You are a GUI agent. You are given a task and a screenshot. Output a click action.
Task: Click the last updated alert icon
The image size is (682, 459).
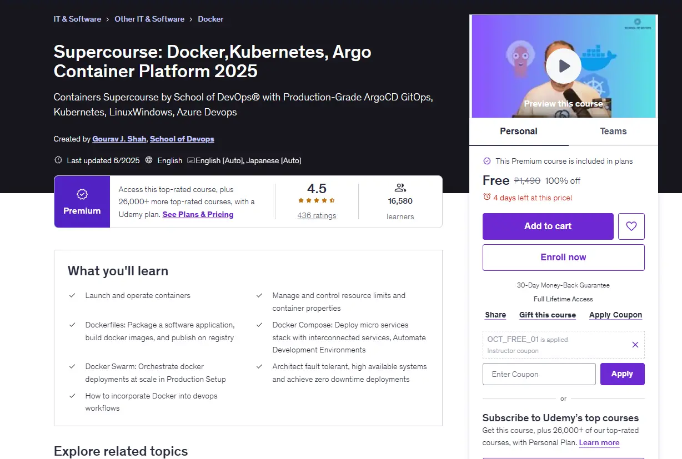click(x=58, y=160)
